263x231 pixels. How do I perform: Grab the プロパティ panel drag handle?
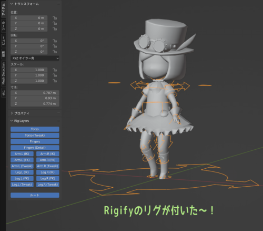click(x=58, y=113)
